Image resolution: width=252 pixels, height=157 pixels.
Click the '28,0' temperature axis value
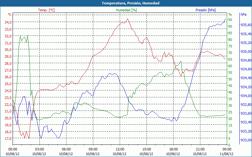(8, 63)
